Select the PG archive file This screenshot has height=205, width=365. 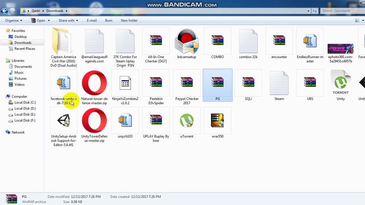[218, 85]
